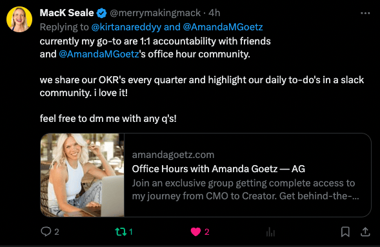
Task: Open @AmandaMGoetz mention in reply line
Action: tap(223, 27)
